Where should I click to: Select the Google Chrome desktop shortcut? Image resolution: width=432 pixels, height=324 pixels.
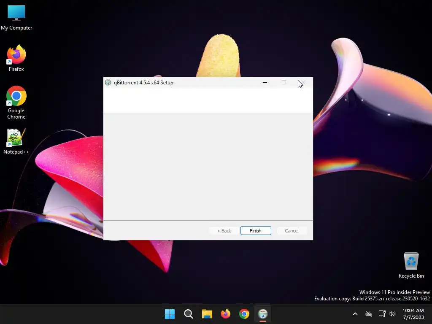click(16, 103)
